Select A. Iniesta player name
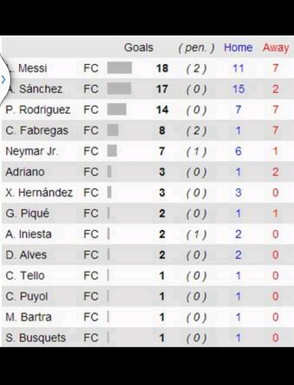This screenshot has height=385, width=294. (x=29, y=234)
